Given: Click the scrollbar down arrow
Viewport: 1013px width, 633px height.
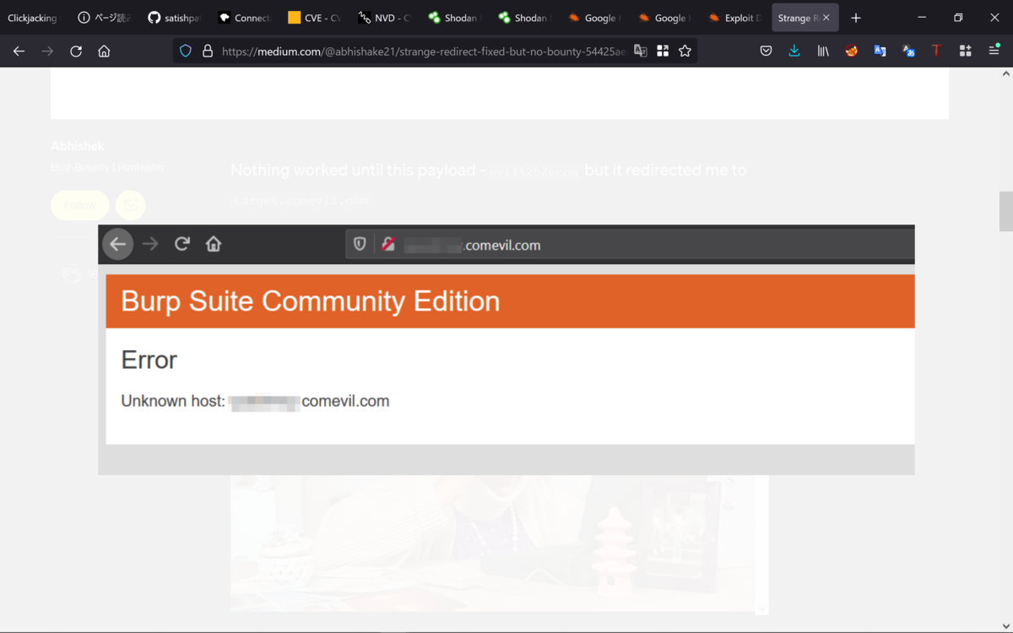Looking at the screenshot, I should coord(1006,625).
